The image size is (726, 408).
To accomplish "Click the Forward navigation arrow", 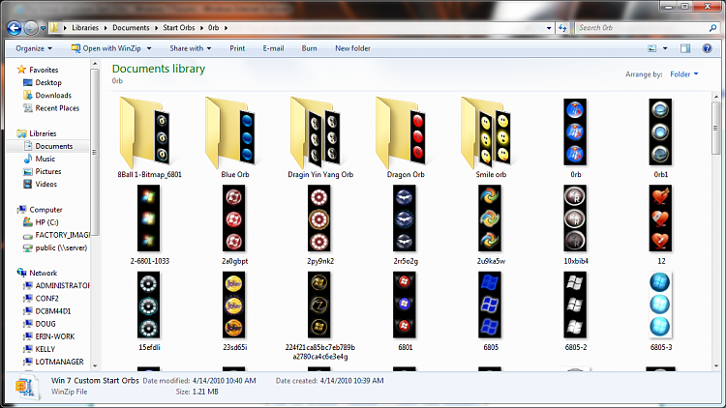I will (31, 28).
